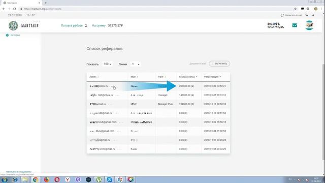Click the Manager Plus rank cell
The height and width of the screenshot is (183, 325).
[x=165, y=104]
